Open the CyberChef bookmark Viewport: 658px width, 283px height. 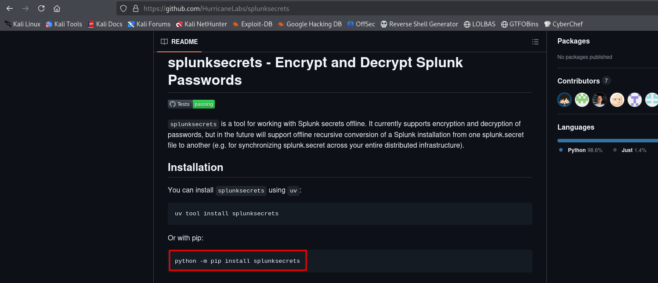tap(563, 24)
